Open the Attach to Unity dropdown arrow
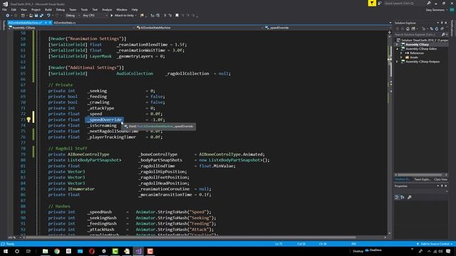Image resolution: width=456 pixels, height=256 pixels. [x=135, y=16]
